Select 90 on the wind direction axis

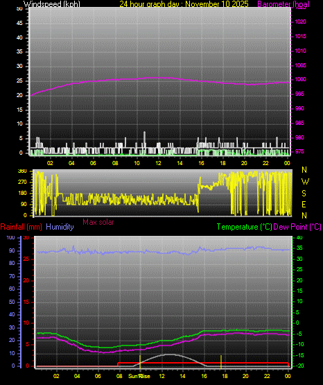24,204
